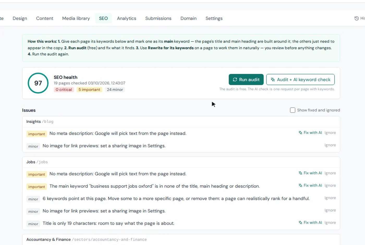Select the SEO tab

point(103,18)
